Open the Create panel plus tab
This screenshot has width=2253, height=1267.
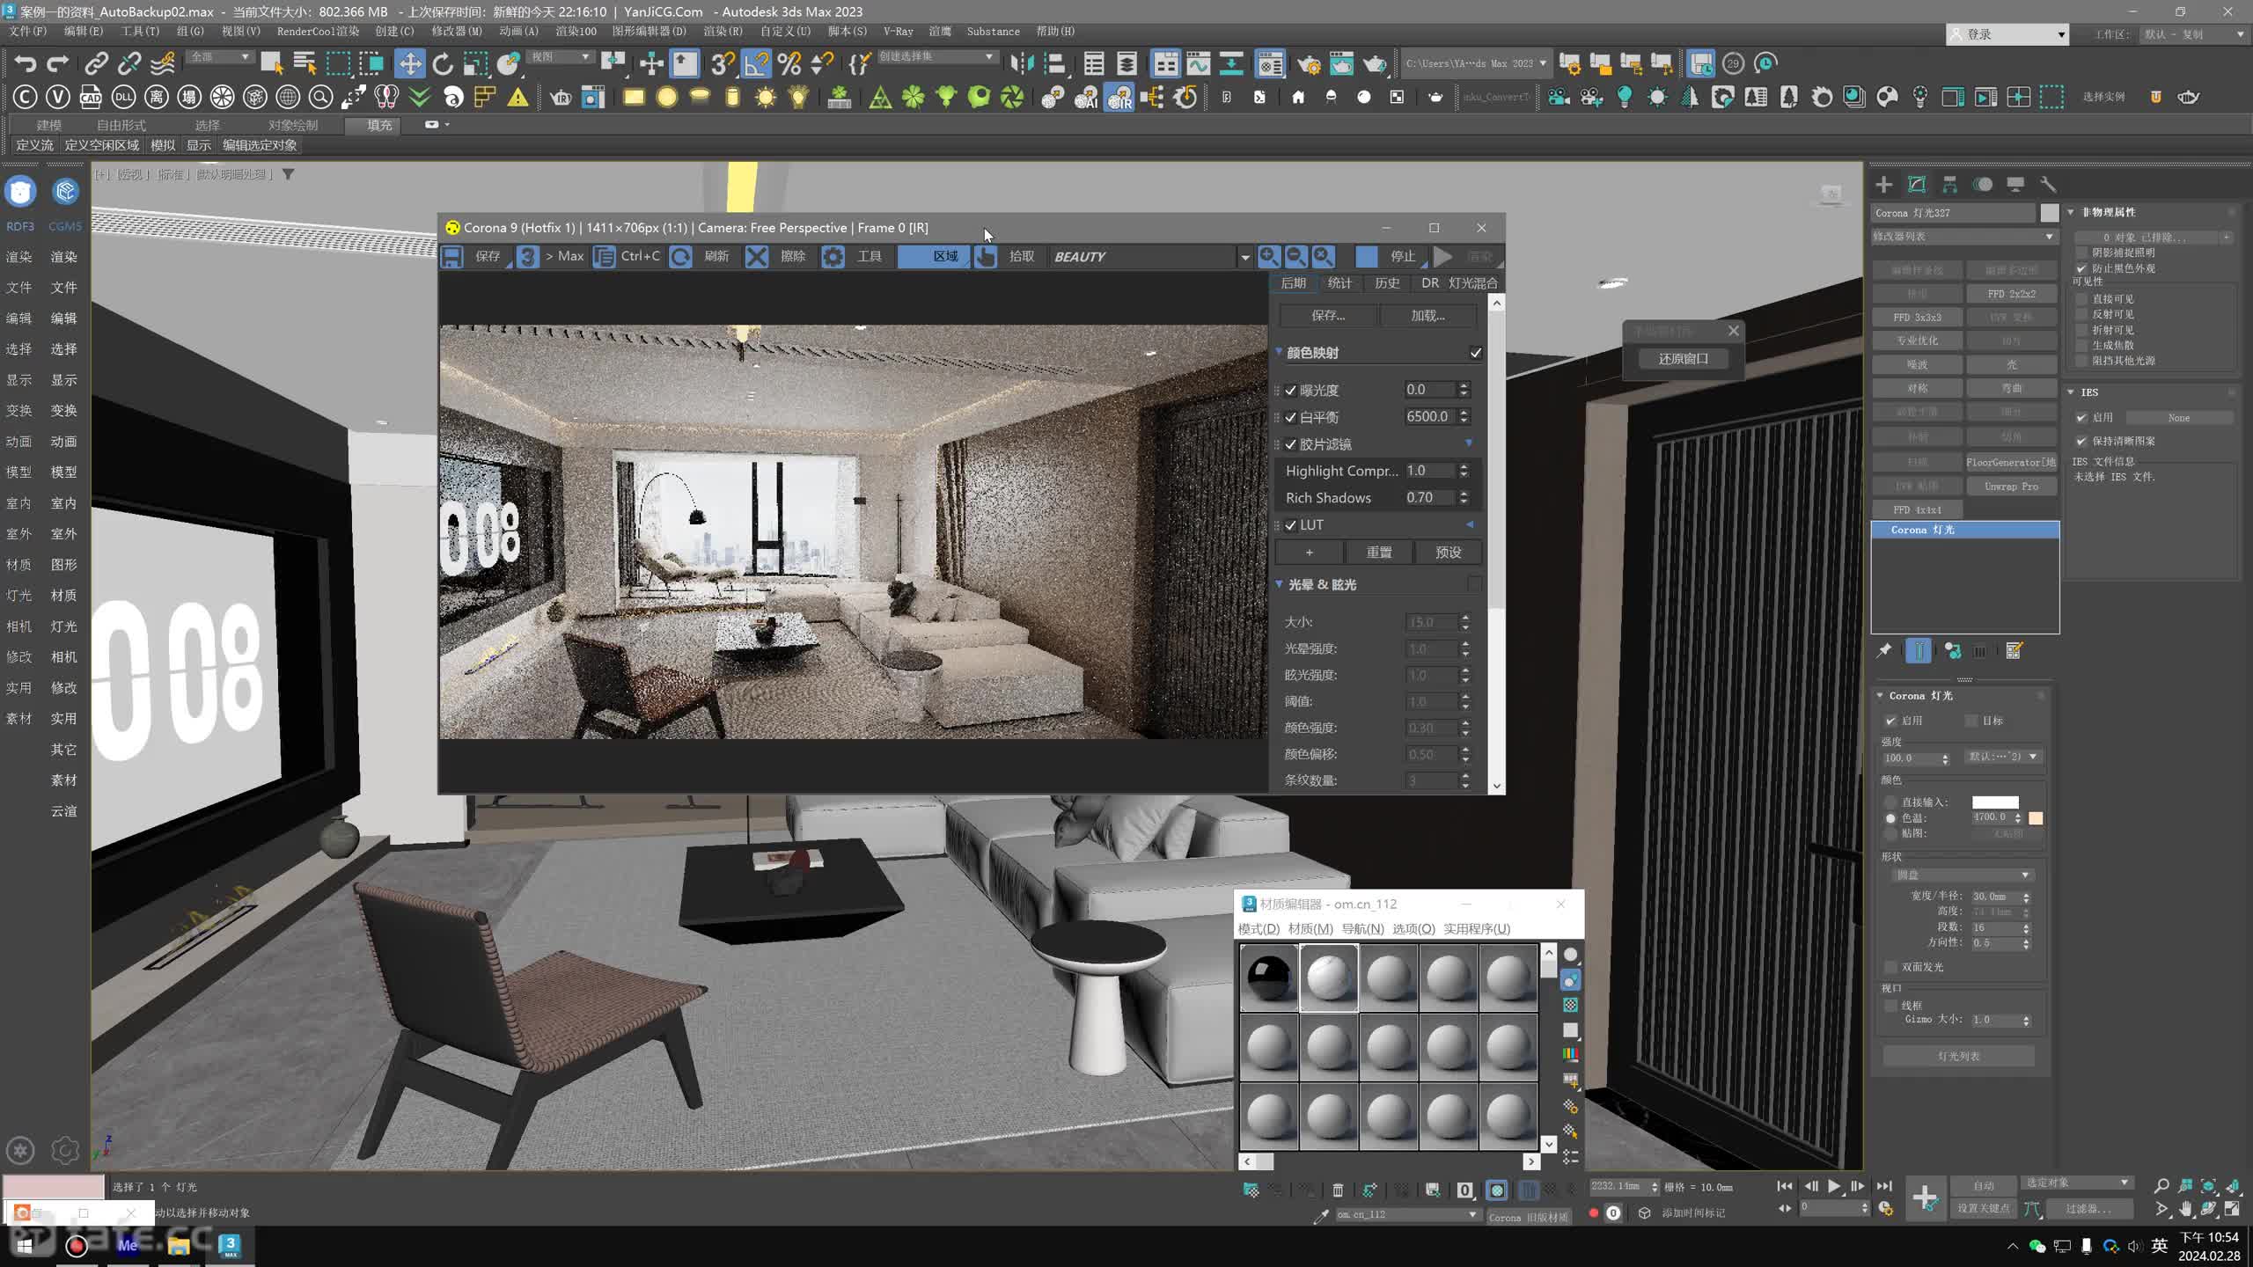(x=1883, y=184)
